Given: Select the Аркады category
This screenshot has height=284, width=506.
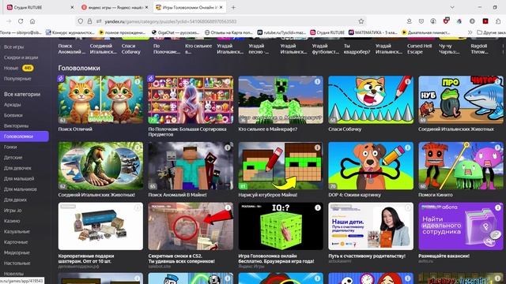Looking at the screenshot, I should pos(13,105).
